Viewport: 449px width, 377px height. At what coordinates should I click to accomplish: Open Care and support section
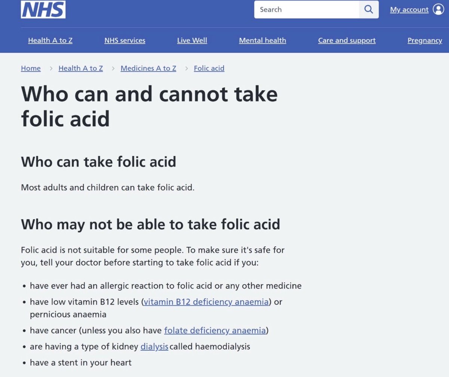pyautogui.click(x=347, y=40)
